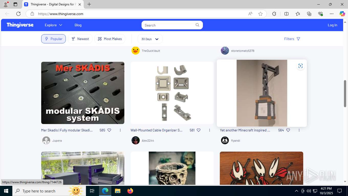The image size is (348, 196).
Task: Open Edge Settings and more menu
Action: (332, 14)
